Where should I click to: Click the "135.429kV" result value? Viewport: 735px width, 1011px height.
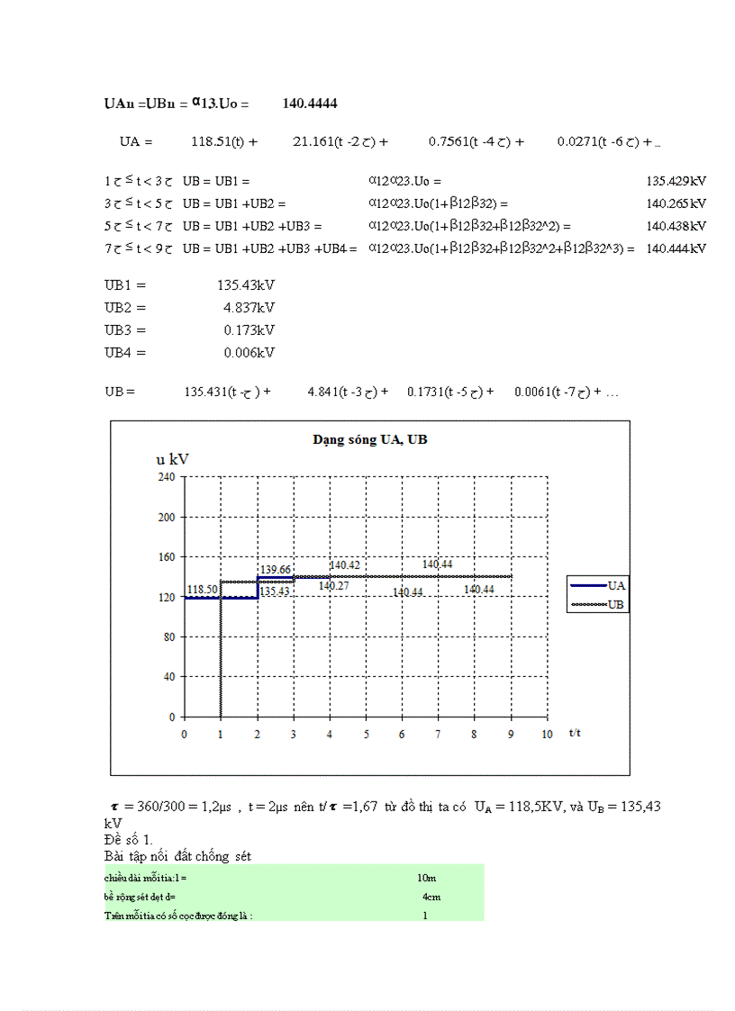pos(679,180)
